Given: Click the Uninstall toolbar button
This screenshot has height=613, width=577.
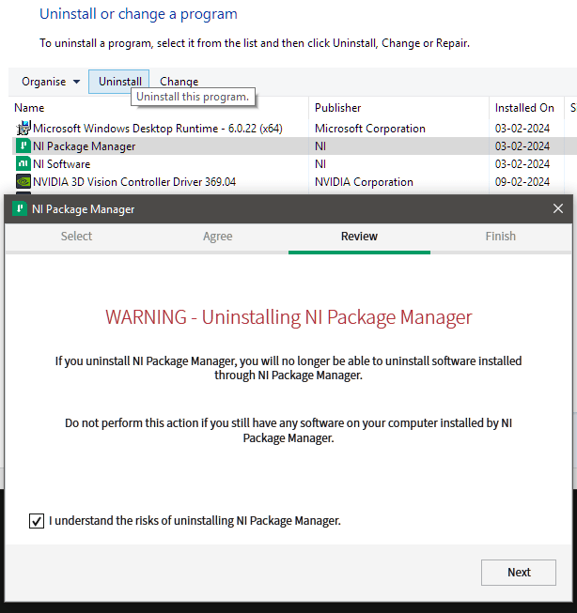Looking at the screenshot, I should (x=119, y=82).
